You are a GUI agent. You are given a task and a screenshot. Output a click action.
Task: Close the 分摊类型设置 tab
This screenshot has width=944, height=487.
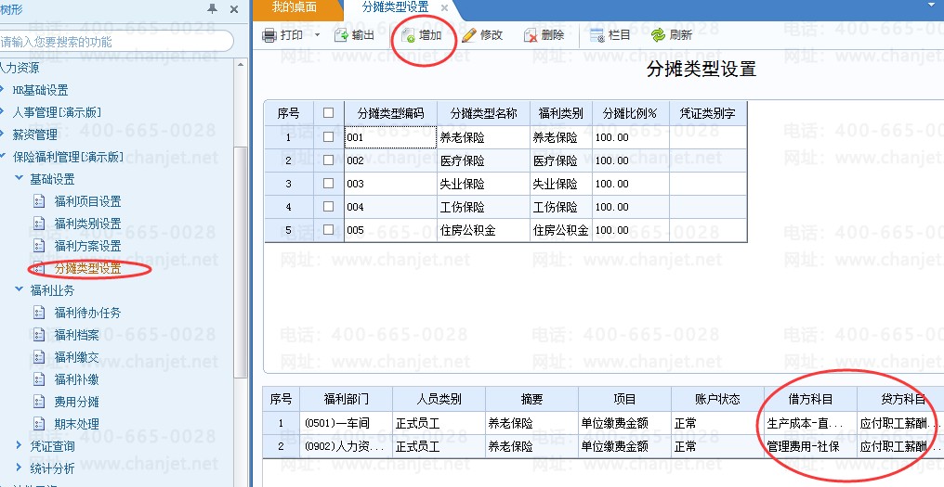(x=444, y=8)
